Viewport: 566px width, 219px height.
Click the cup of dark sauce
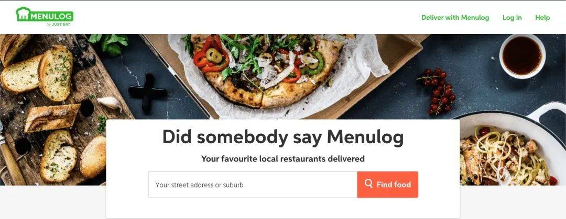[x=523, y=56]
